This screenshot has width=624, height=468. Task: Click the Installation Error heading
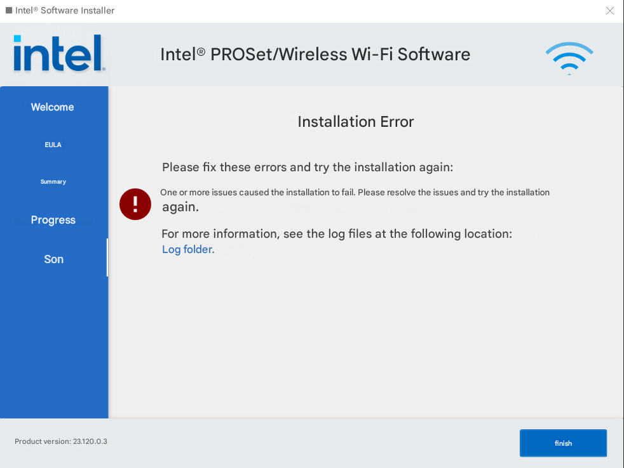pos(355,122)
